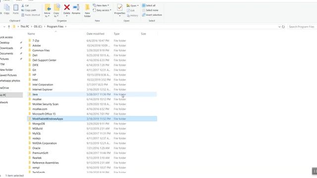This screenshot has width=317, height=178.
Task: Rename the selected folder
Action: [x=76, y=9]
